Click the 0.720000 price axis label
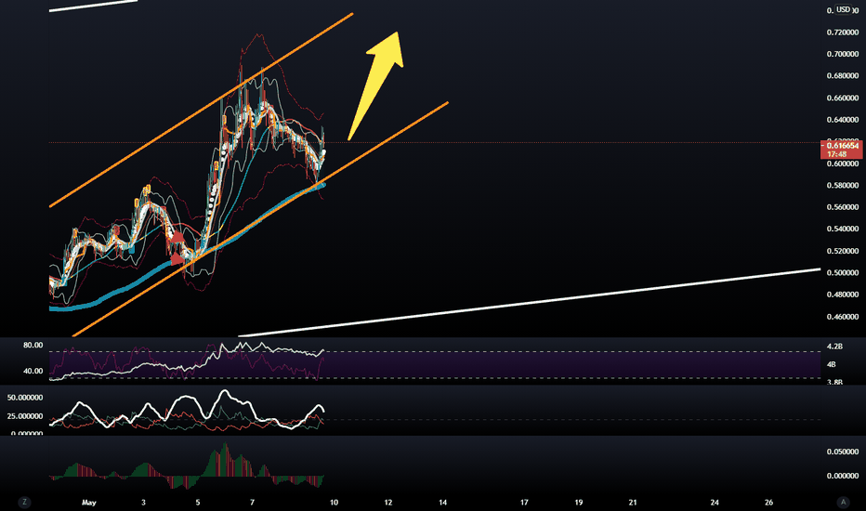This screenshot has width=866, height=511. (842, 33)
